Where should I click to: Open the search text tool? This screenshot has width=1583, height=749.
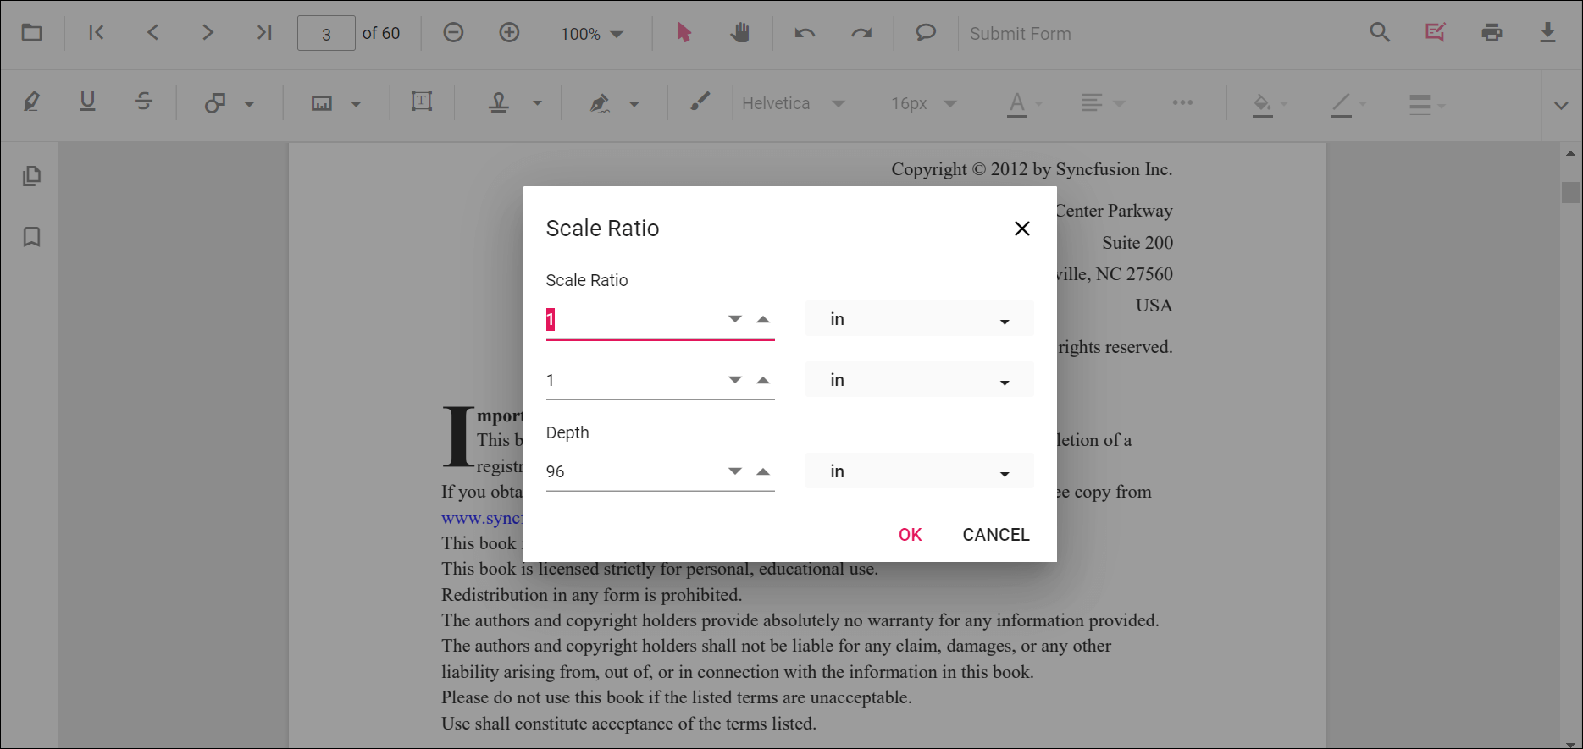point(1380,33)
